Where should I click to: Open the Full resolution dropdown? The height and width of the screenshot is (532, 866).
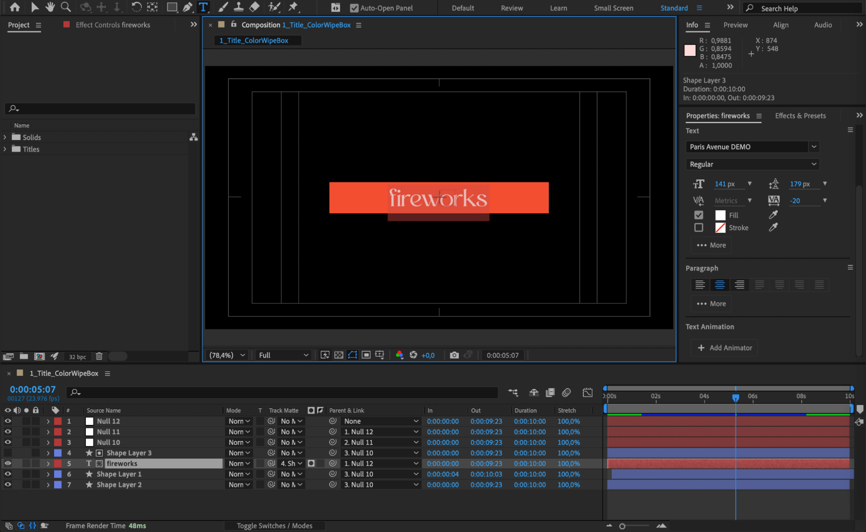(x=283, y=355)
